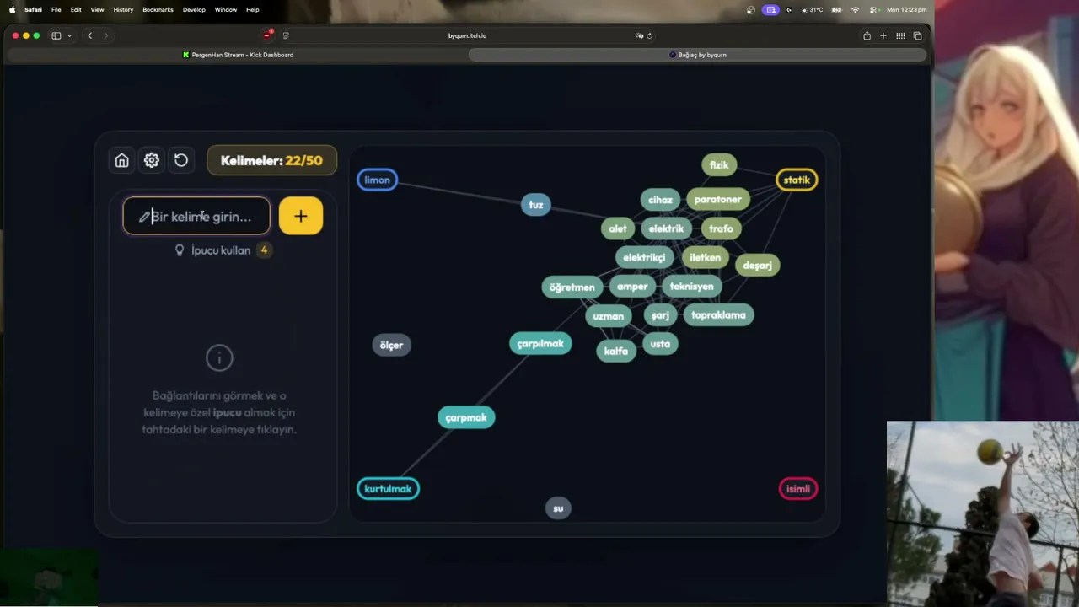Open the Apple menu
Image resolution: width=1079 pixels, height=607 pixels.
pyautogui.click(x=12, y=9)
